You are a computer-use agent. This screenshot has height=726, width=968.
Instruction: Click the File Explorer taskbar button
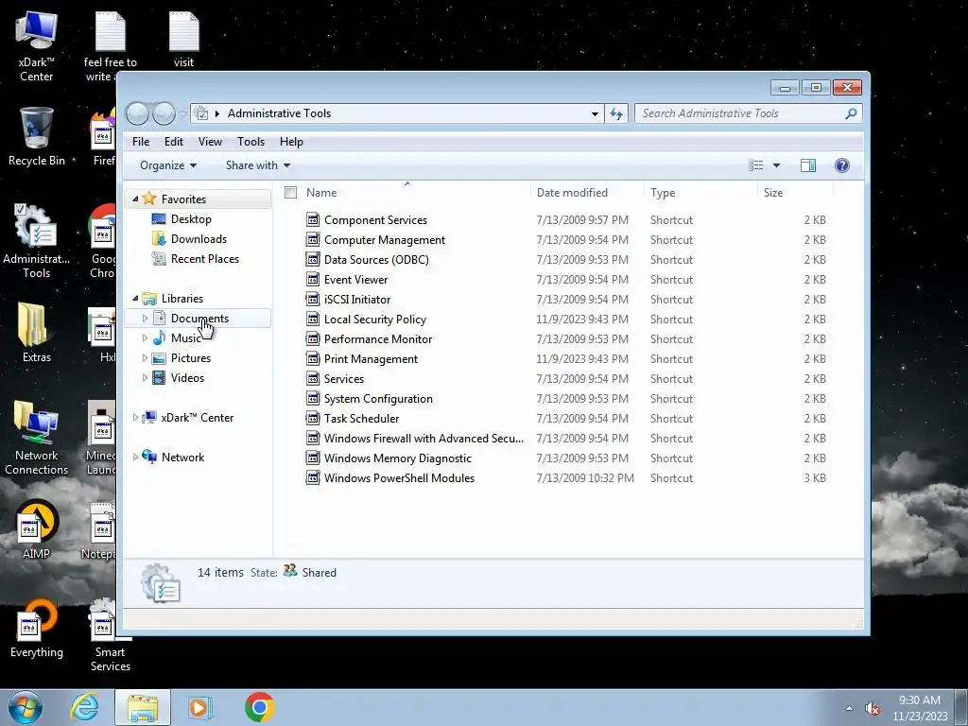tap(143, 707)
